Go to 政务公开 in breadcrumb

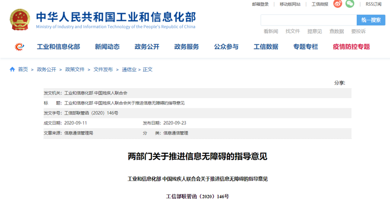point(46,69)
